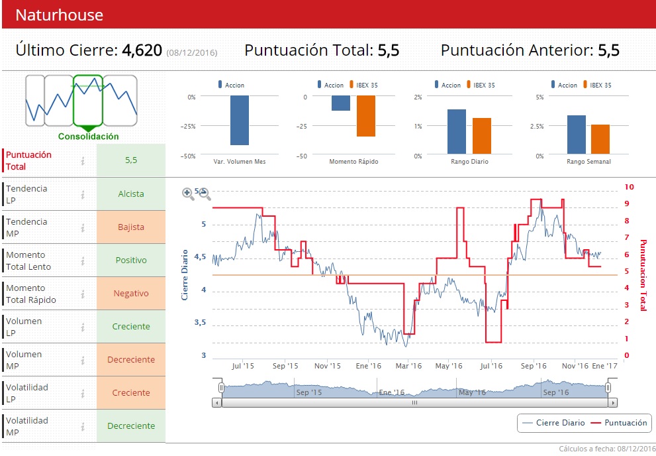
Task: Toggle Accion legend in Rango Diario chart
Action: pyautogui.click(x=447, y=85)
